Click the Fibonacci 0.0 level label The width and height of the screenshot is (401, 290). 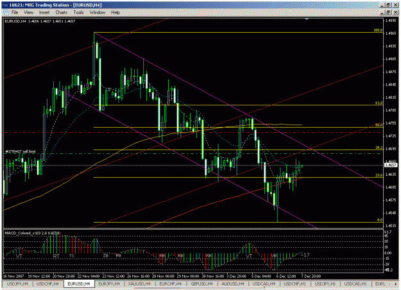click(380, 220)
